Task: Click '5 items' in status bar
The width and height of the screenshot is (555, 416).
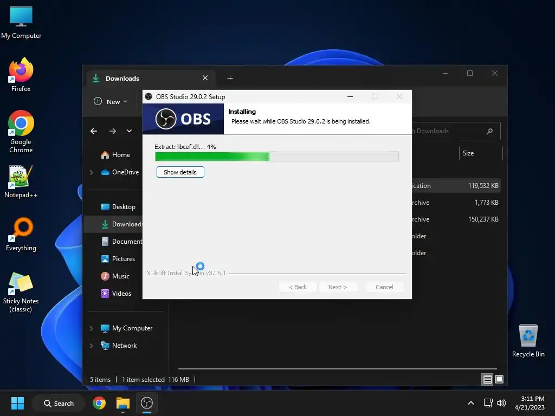Action: coord(100,380)
